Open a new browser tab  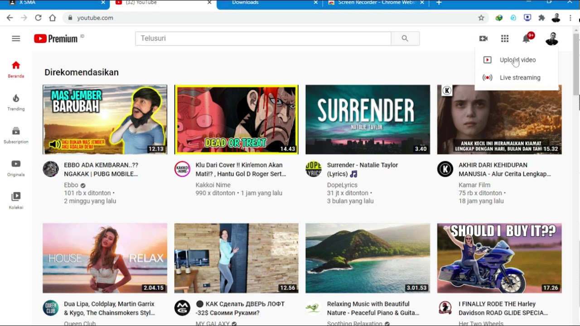(x=439, y=3)
